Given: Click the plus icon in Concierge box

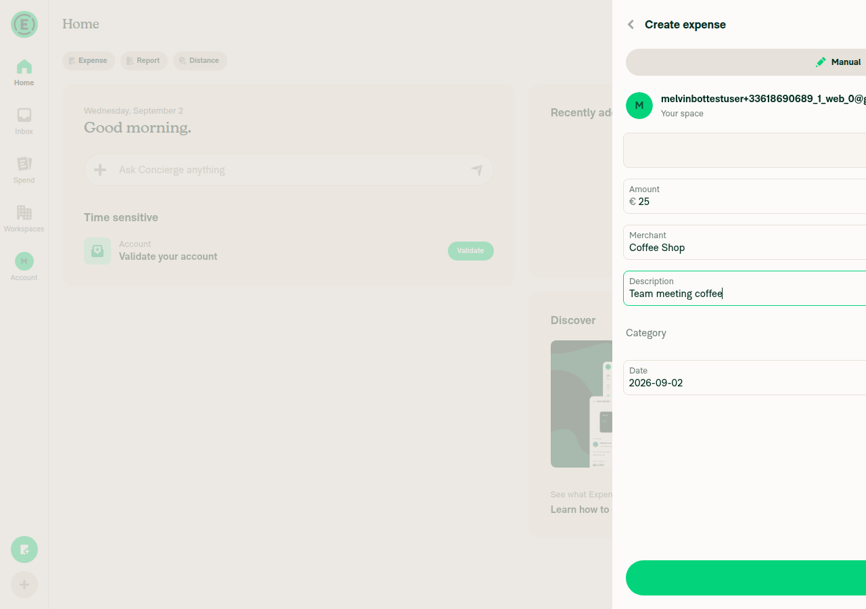Looking at the screenshot, I should click(x=100, y=170).
